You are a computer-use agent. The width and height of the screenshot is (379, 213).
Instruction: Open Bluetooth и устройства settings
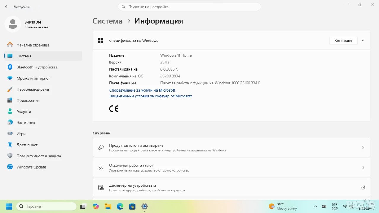click(43, 67)
